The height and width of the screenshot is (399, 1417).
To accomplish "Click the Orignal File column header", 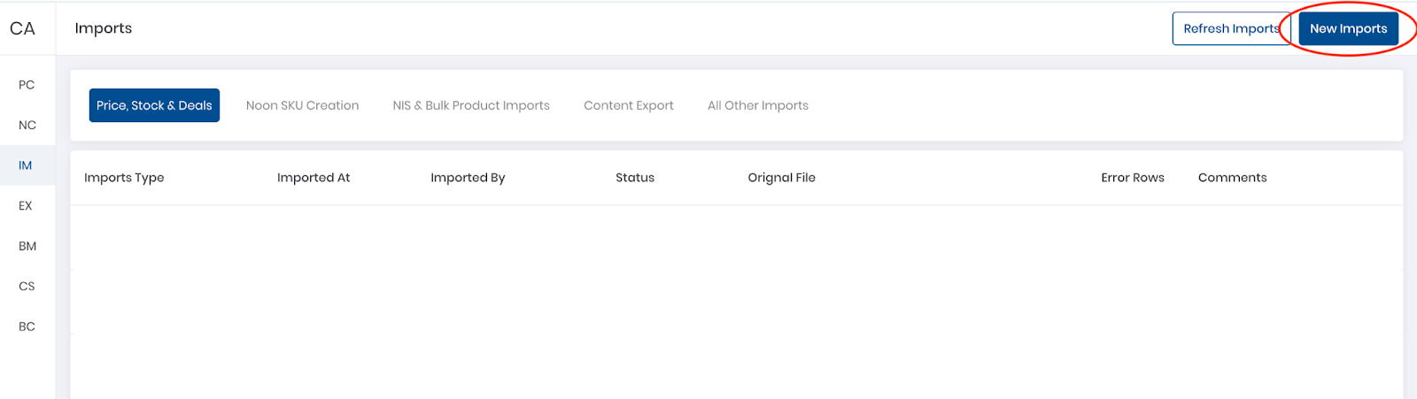I will pyautogui.click(x=781, y=178).
